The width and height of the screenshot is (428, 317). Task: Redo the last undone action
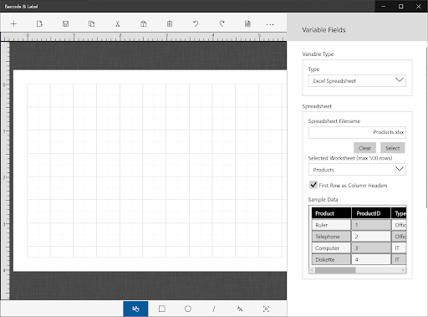[x=222, y=24]
